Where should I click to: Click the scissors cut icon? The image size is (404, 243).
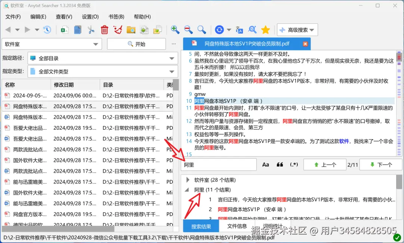pyautogui.click(x=91, y=30)
